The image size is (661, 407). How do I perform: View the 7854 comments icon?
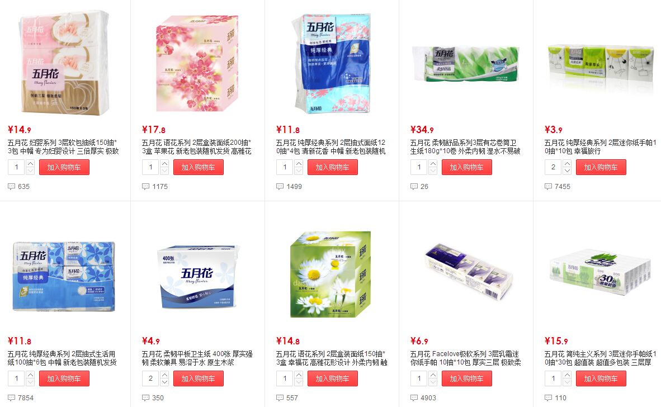pos(11,397)
